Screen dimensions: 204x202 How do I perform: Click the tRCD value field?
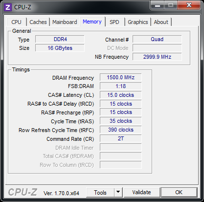(121, 104)
